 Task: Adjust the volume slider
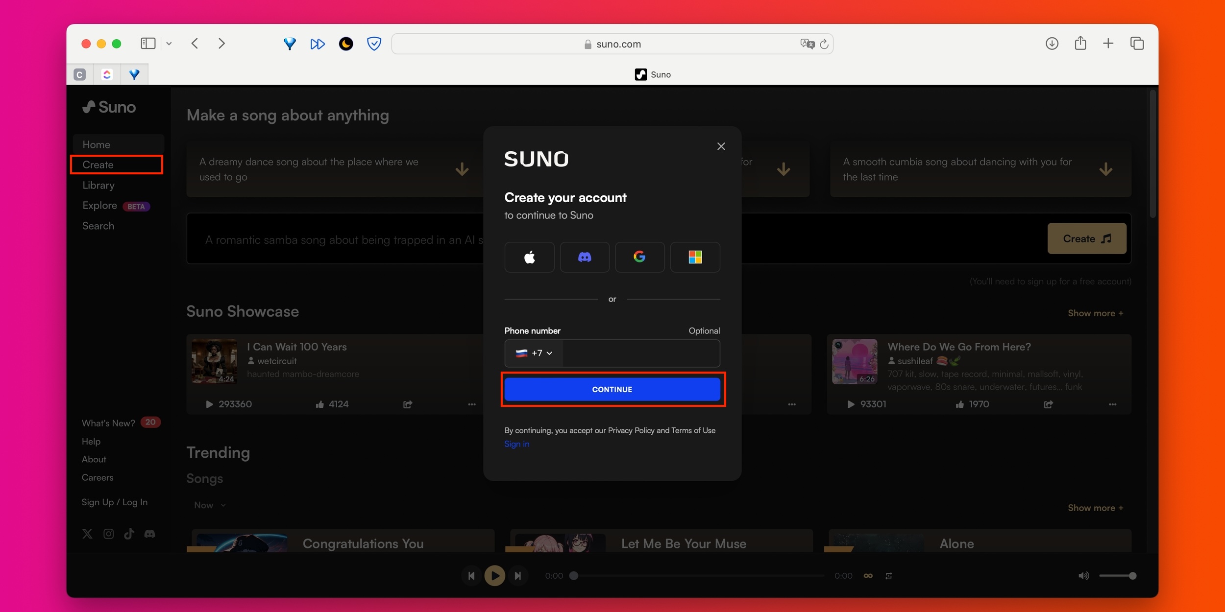pos(1117,576)
